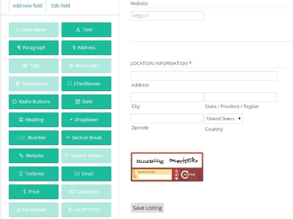Screen dimensions: 293x219
Task: Open the United States country dropdown
Action: click(x=224, y=119)
